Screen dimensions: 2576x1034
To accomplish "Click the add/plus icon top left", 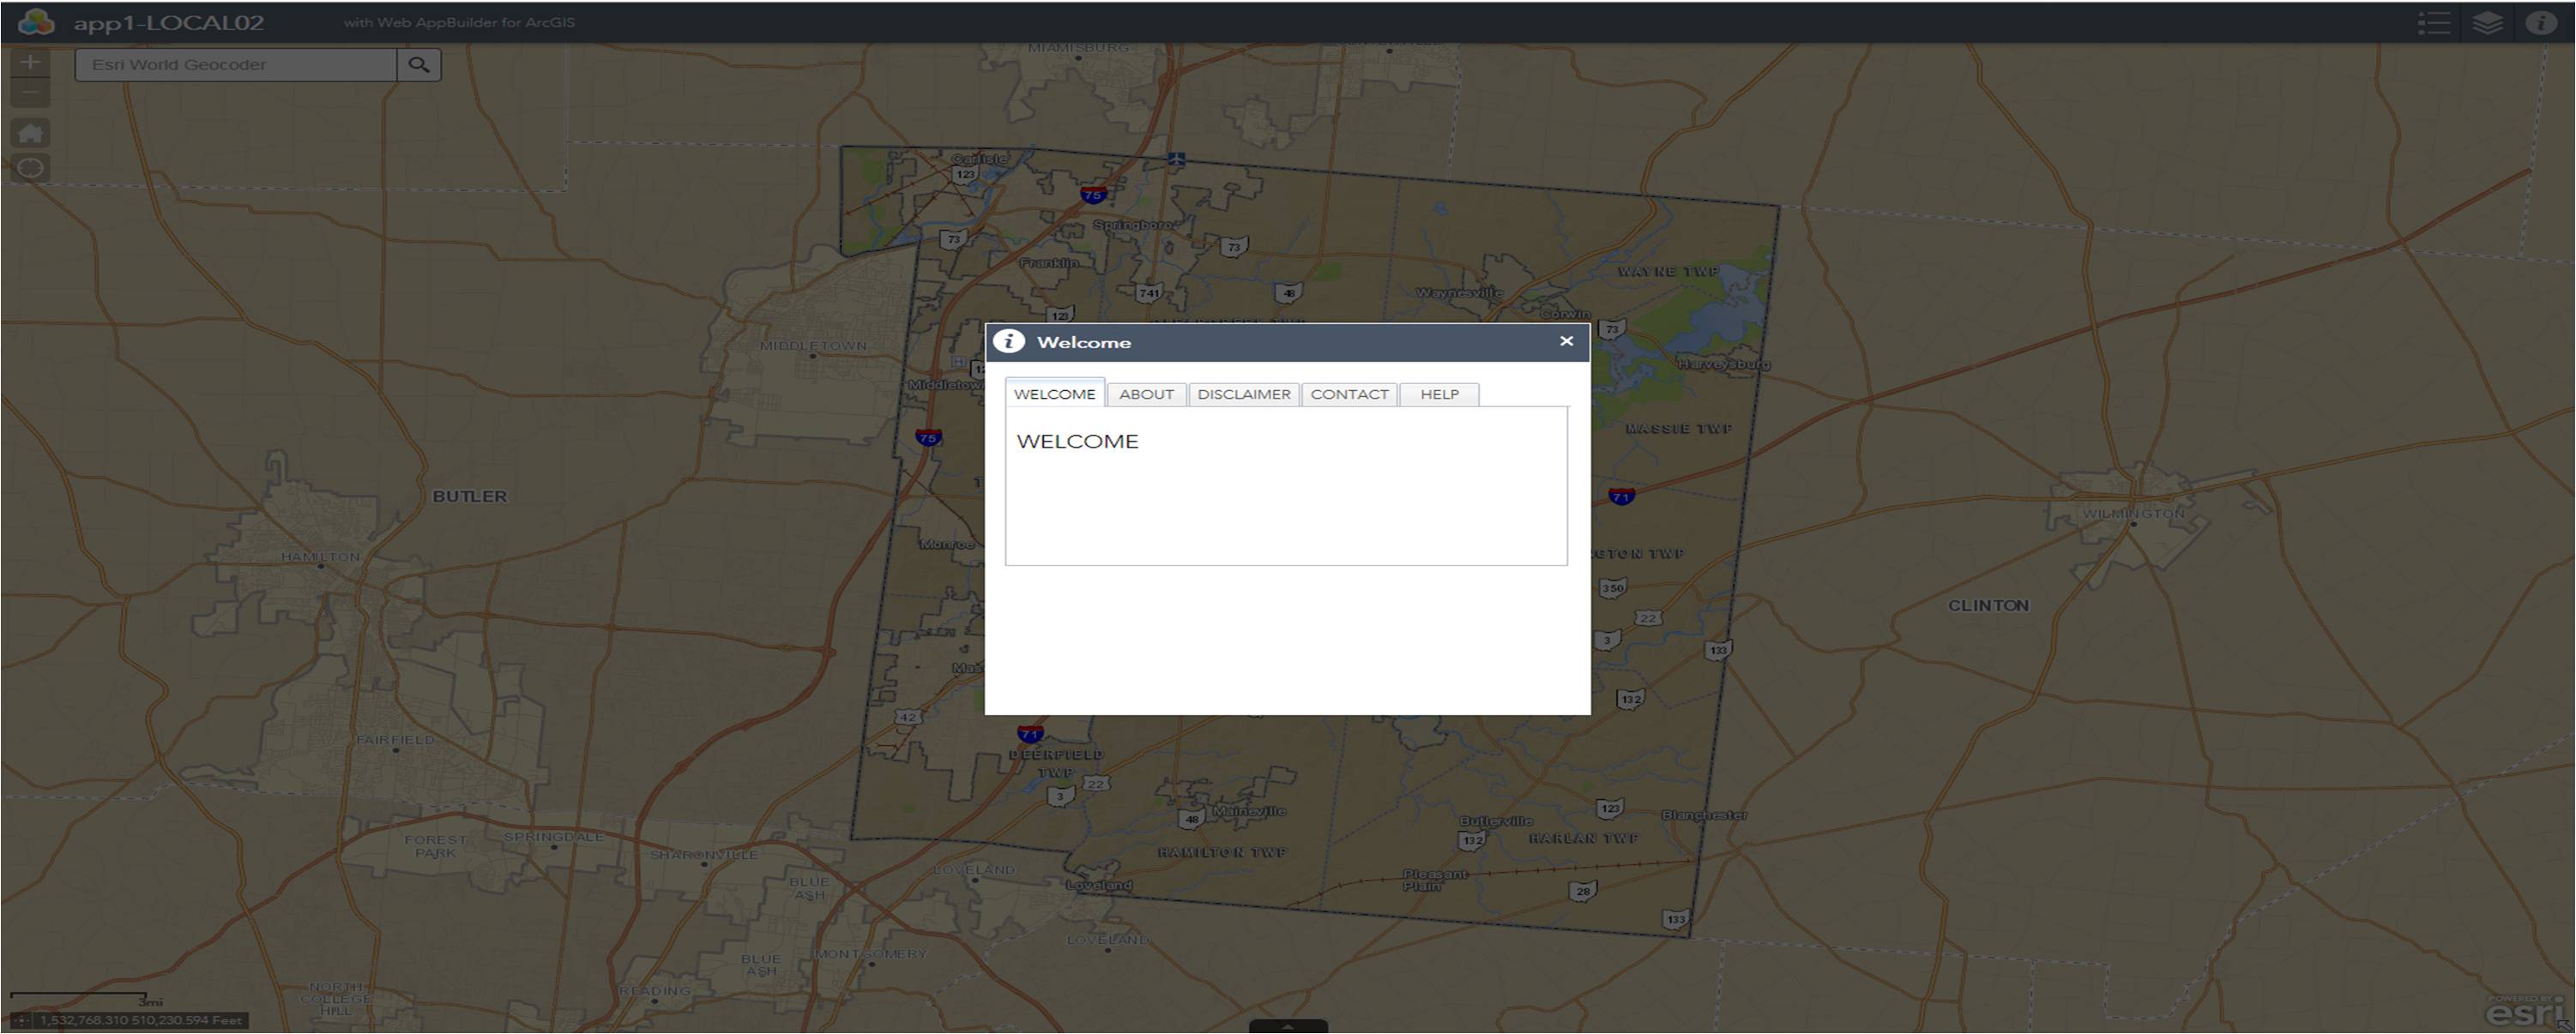I will 31,64.
